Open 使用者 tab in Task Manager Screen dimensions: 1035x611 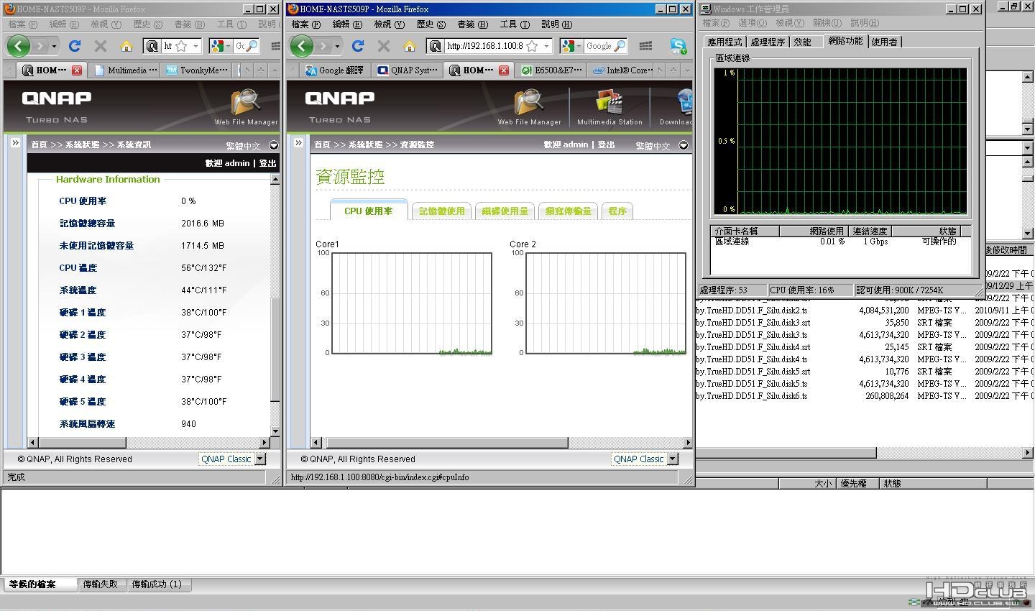click(x=884, y=42)
